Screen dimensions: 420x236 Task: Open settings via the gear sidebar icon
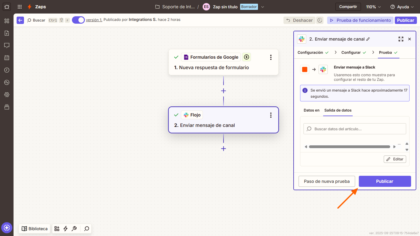[x=7, y=95]
